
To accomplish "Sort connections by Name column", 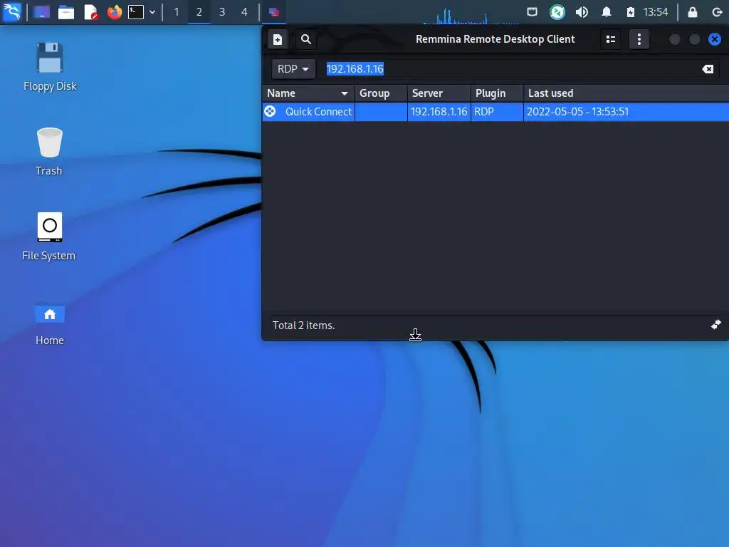I will [308, 93].
